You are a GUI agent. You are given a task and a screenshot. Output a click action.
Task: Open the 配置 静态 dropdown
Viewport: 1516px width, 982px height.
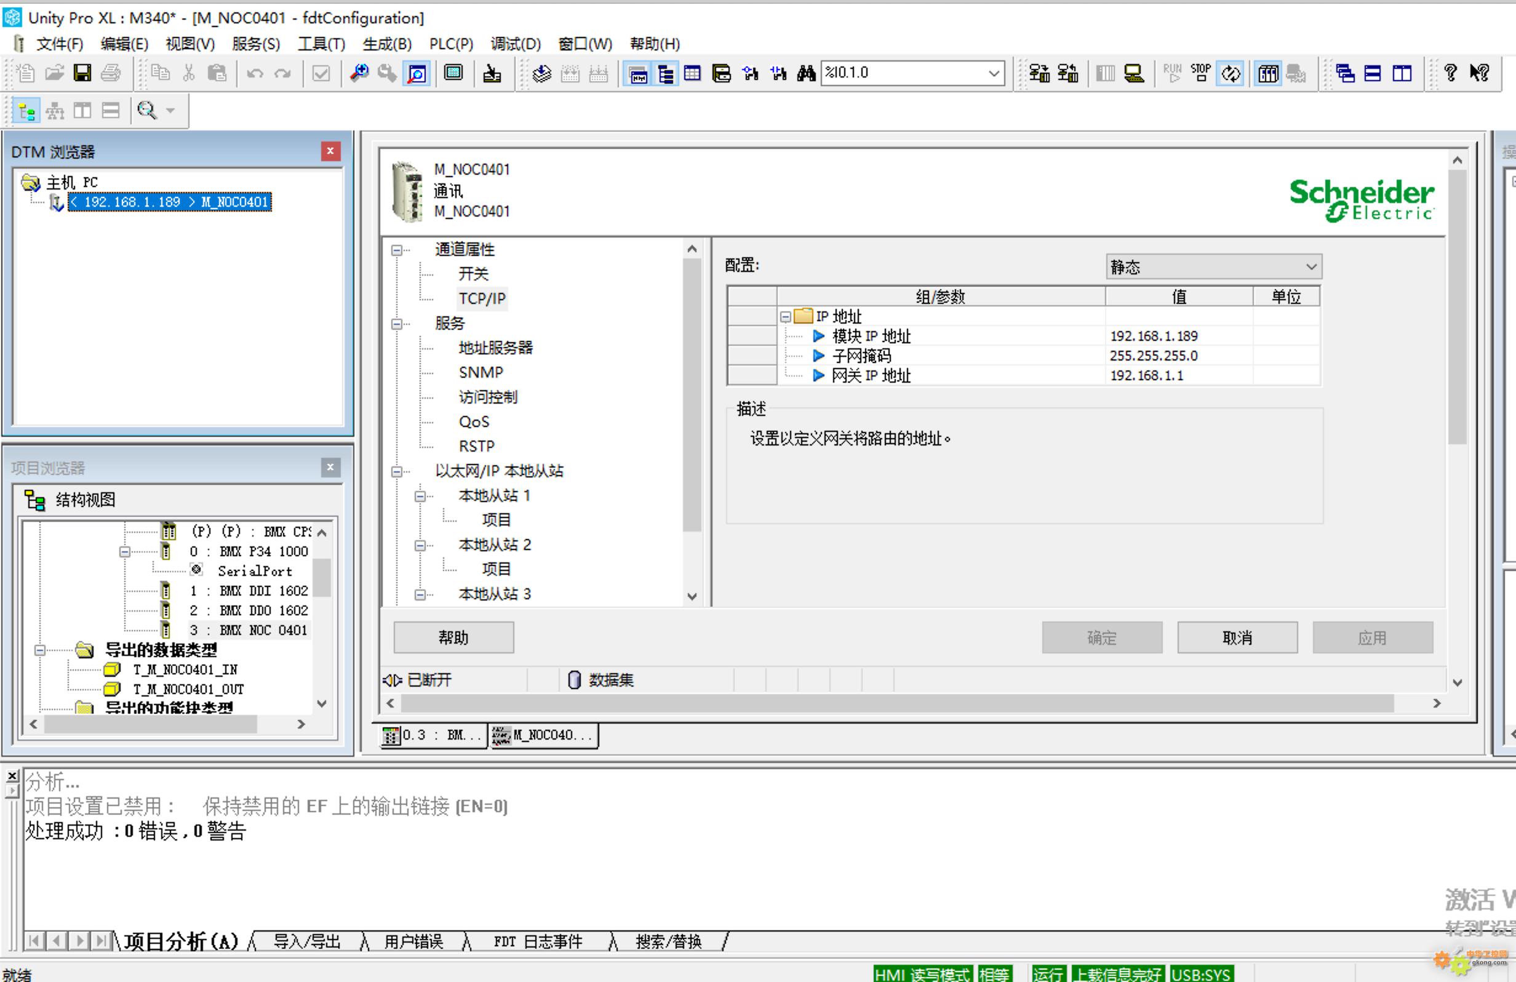[x=1311, y=266]
